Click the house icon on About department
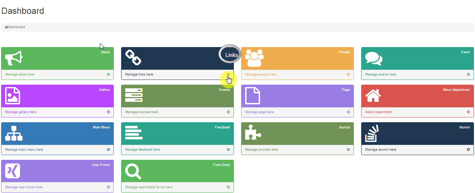Image resolution: width=475 pixels, height=193 pixels. (373, 96)
